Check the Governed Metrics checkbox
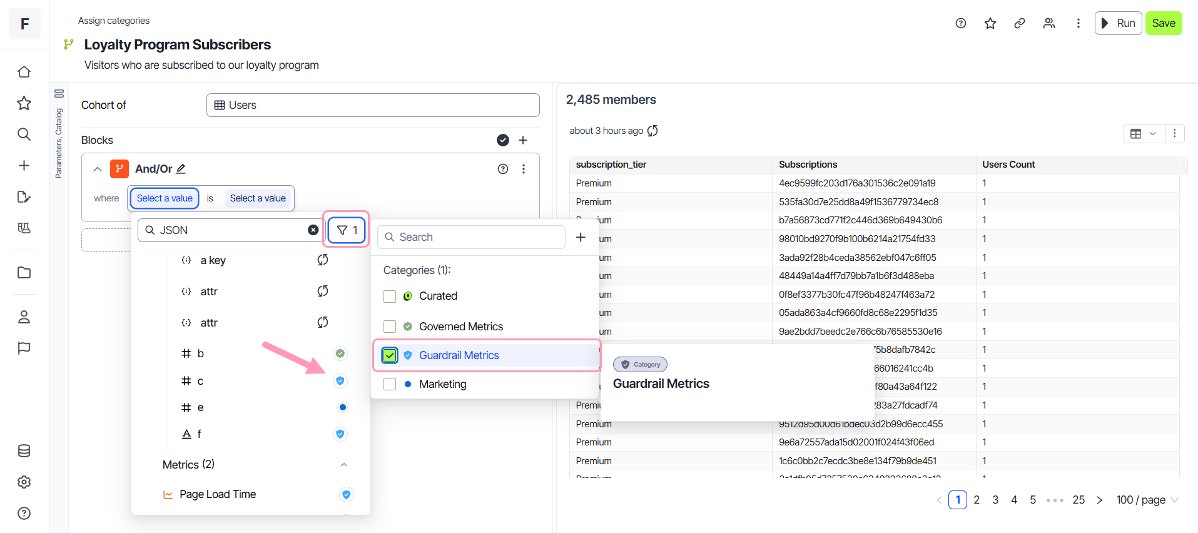The height and width of the screenshot is (533, 1198). (390, 327)
